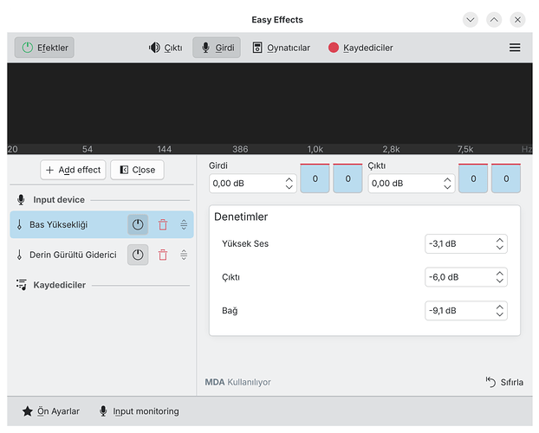Click the 7,5k frequency axis label
The width and height of the screenshot is (539, 433).
465,149
